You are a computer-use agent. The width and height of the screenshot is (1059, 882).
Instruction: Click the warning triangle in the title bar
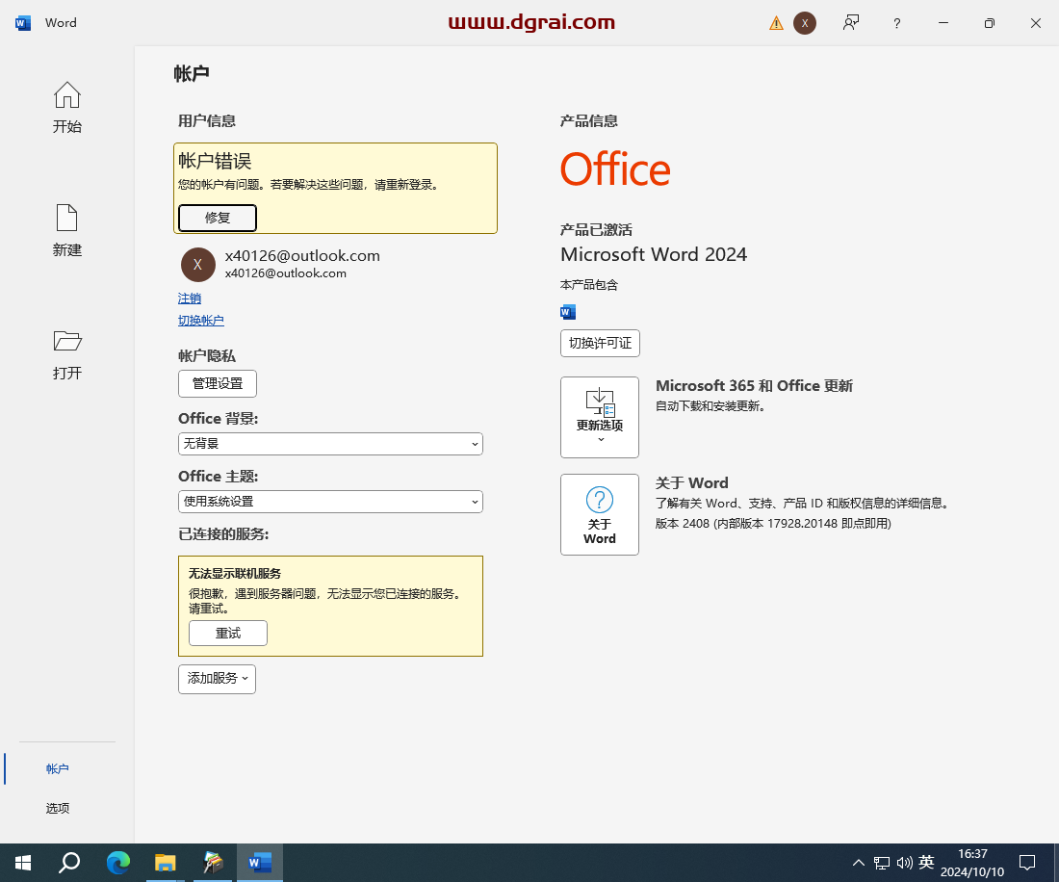pyautogui.click(x=776, y=22)
